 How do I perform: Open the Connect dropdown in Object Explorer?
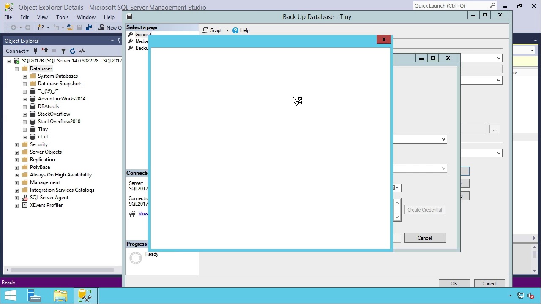click(17, 51)
